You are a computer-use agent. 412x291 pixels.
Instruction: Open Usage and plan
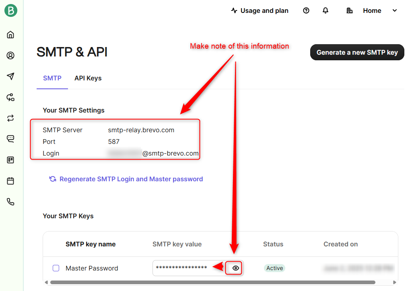point(264,10)
